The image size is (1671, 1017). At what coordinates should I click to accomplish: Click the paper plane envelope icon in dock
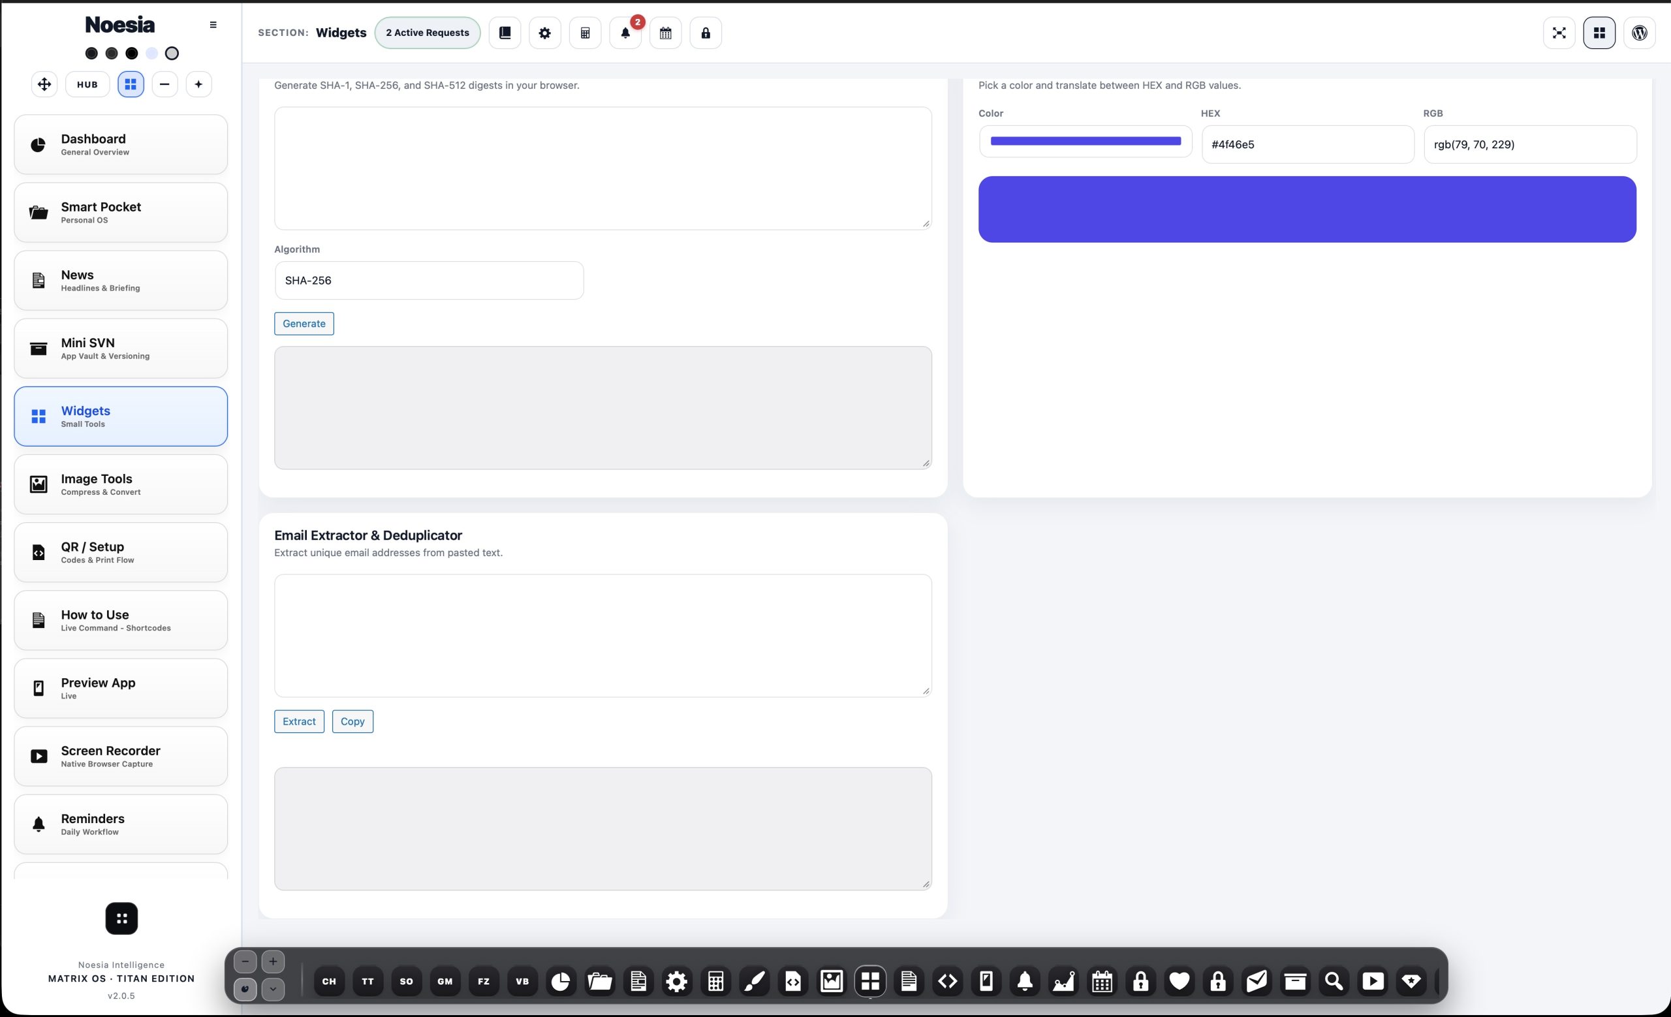coord(1257,980)
